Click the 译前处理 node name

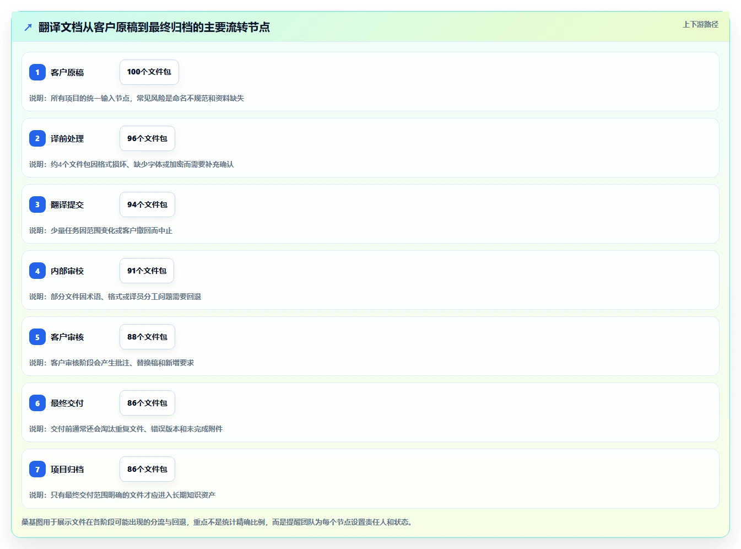tap(67, 138)
